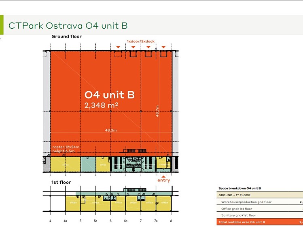Screen dimensions: 303x227
Task: Click the entry arrow marker
Action: click(x=164, y=177)
